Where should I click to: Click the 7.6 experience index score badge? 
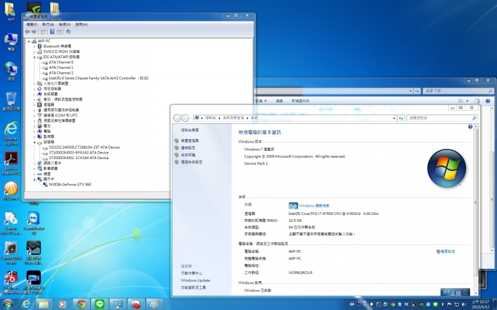[x=293, y=206]
